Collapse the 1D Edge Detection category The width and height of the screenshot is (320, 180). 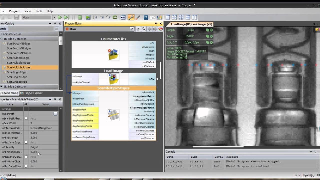(2, 39)
